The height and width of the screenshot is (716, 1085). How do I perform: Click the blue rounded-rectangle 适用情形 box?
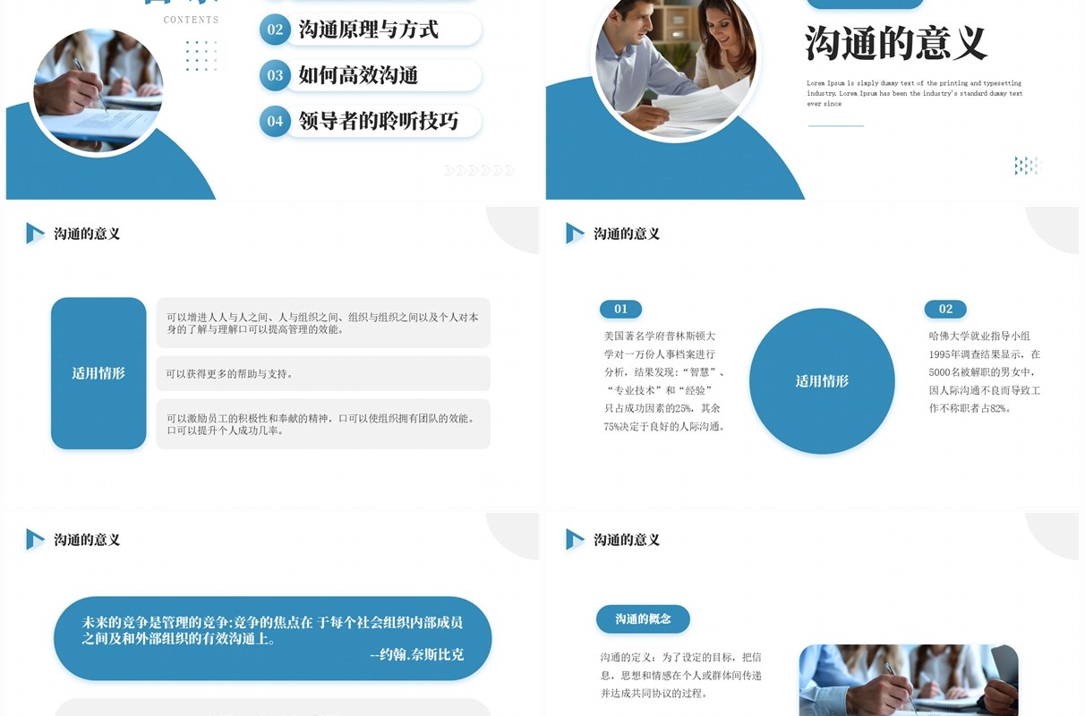98,373
